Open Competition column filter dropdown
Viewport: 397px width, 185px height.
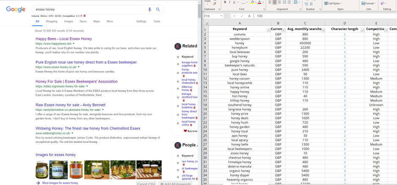386,30
